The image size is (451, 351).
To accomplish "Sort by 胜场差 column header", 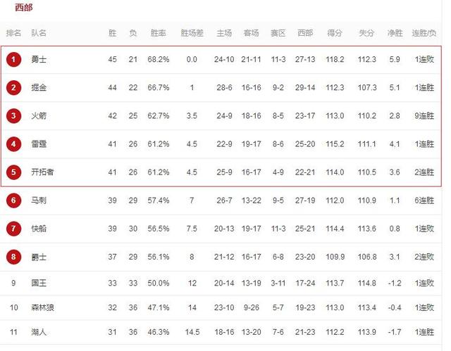I will 192,33.
